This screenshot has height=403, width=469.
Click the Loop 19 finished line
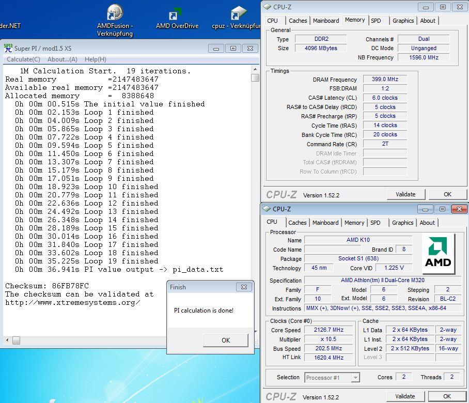[x=86, y=261]
